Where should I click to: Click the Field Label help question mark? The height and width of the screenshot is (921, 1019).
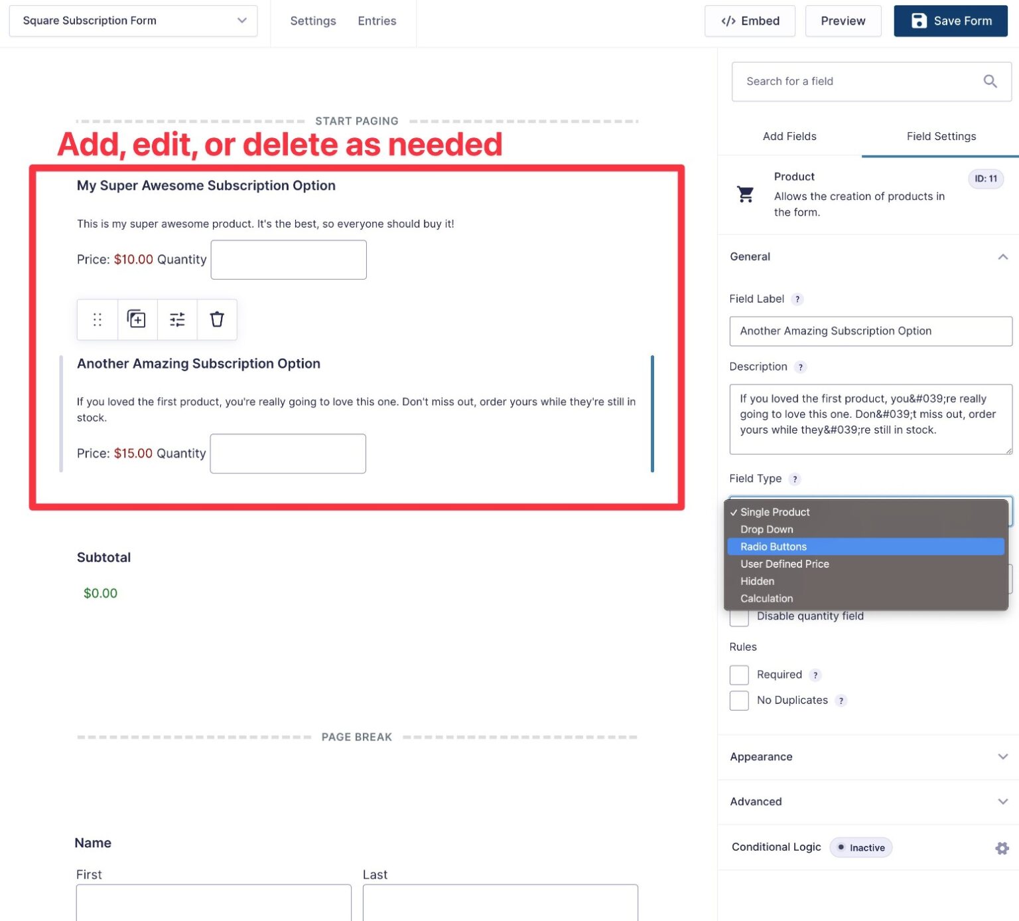(797, 299)
